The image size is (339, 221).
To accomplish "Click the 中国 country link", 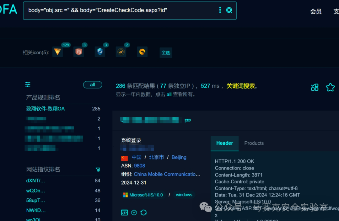I will point(137,157).
